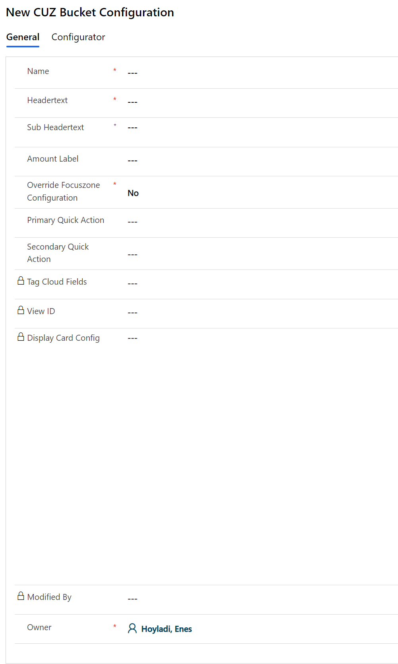The width and height of the screenshot is (398, 664).
Task: Open the Primary Quick Action lookup field
Action: 258,222
